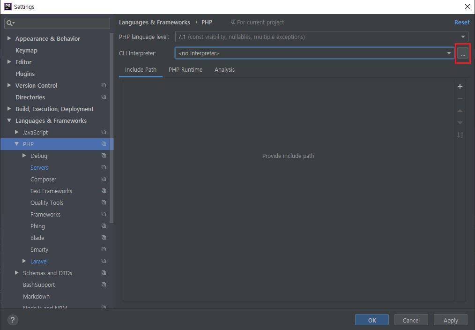The width and height of the screenshot is (475, 330).
Task: Open Phing settings page
Action: pyautogui.click(x=37, y=226)
